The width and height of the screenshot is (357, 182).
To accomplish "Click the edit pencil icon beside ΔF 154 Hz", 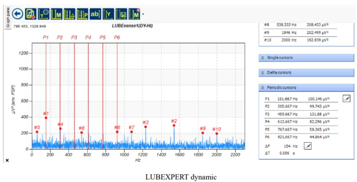I will (x=308, y=146).
